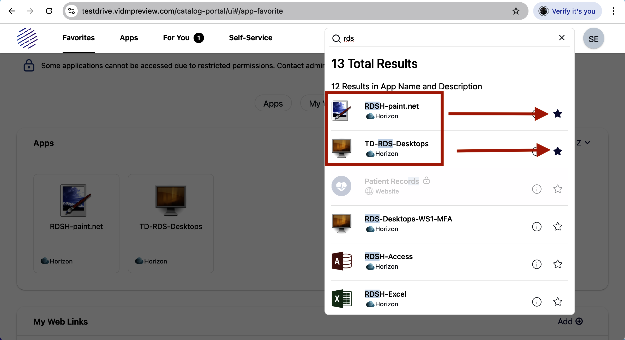The width and height of the screenshot is (625, 340).
Task: Click in the rds search field
Action: [x=443, y=38]
